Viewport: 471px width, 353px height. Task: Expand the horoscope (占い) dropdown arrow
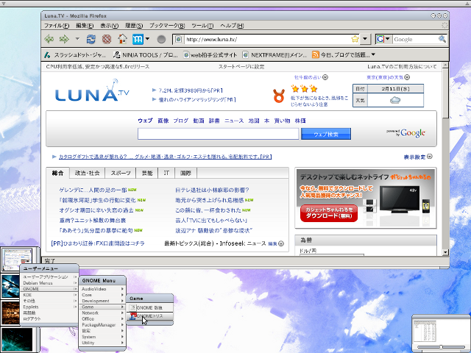[325, 77]
